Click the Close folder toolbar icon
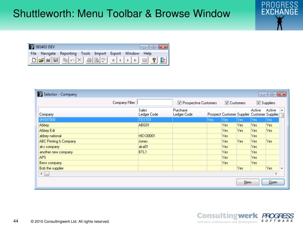This screenshot has height=227, width=303. pyautogui.click(x=48, y=60)
